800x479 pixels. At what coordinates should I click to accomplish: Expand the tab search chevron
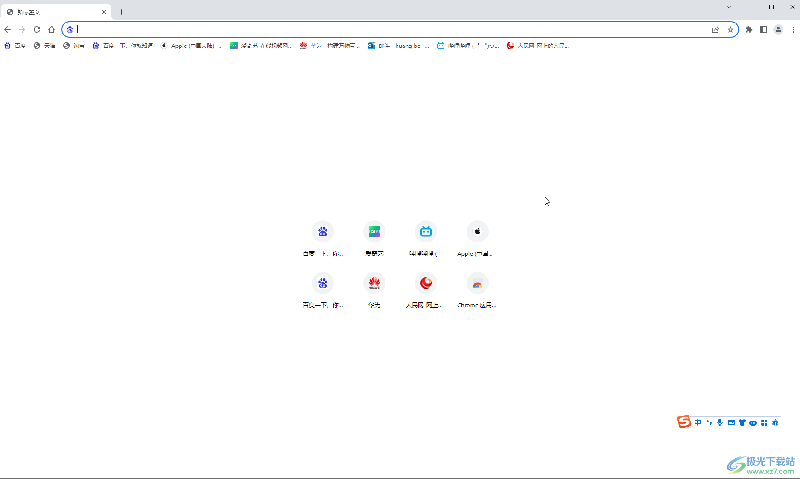pos(729,7)
